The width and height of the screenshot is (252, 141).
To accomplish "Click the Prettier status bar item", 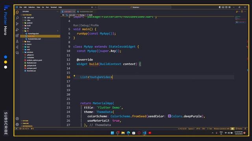I will tap(239, 129).
